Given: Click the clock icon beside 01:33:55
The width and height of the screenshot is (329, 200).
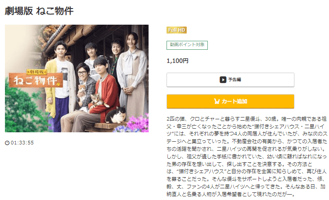Looking at the screenshot, I should (x=7, y=143).
